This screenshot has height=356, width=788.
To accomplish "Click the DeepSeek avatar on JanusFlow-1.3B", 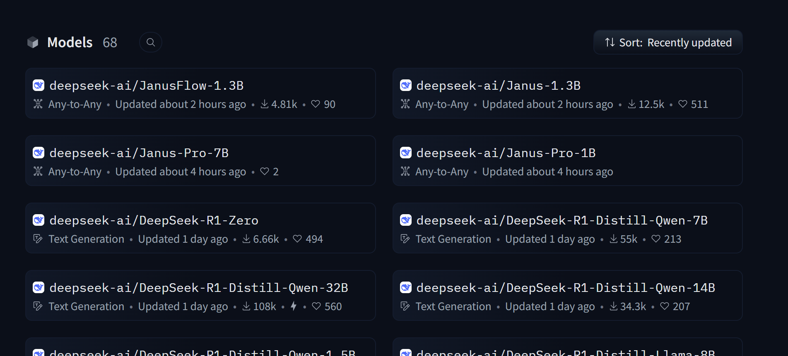I will (39, 85).
